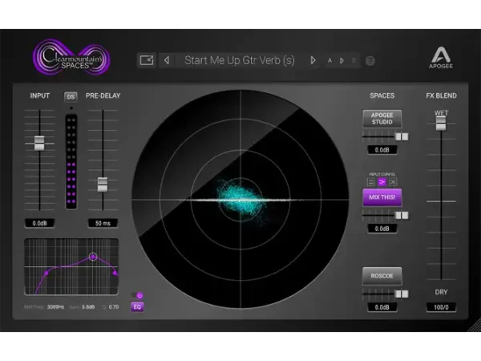Image resolution: width=481 pixels, height=361 pixels.
Task: Go to the previous preset
Action: point(167,60)
